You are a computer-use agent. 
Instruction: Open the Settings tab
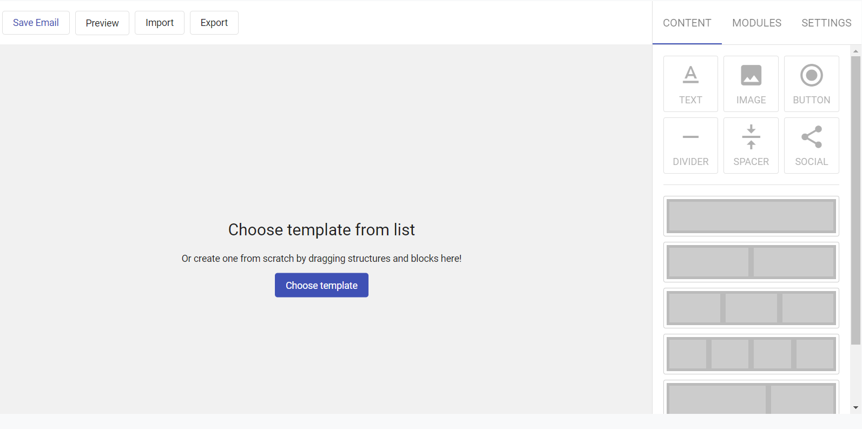(826, 23)
